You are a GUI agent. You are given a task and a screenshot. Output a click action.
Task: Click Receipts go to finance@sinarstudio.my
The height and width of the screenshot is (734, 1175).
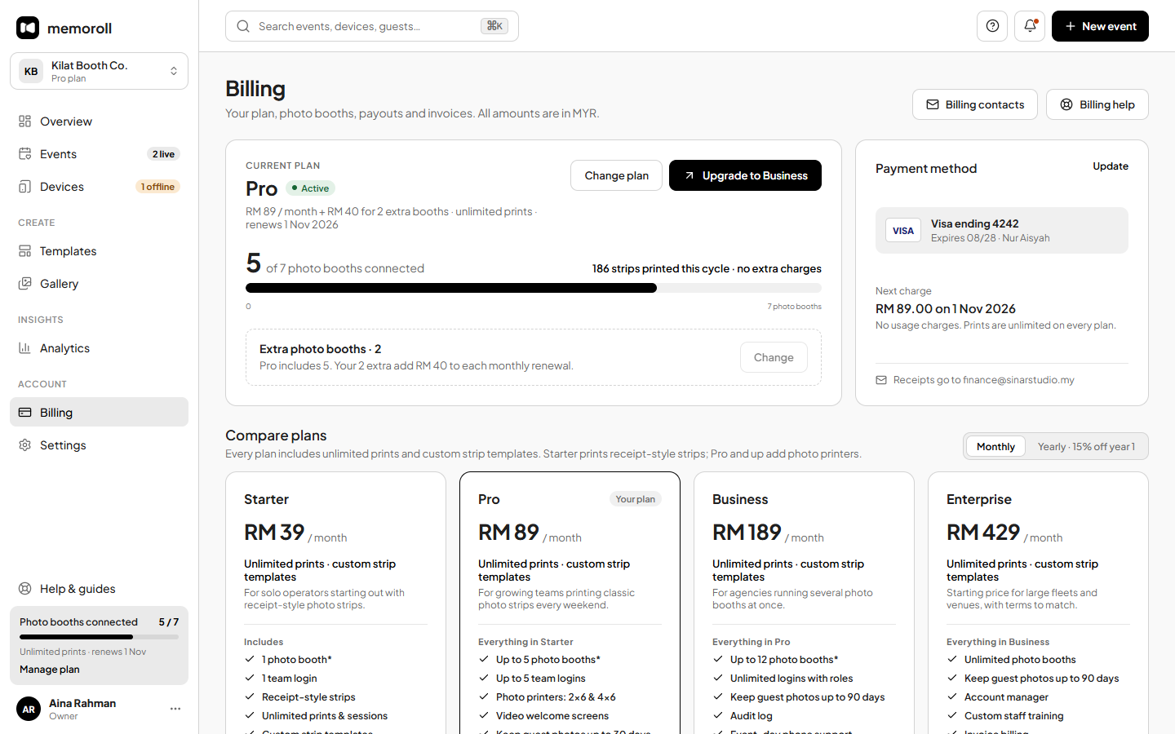983,380
